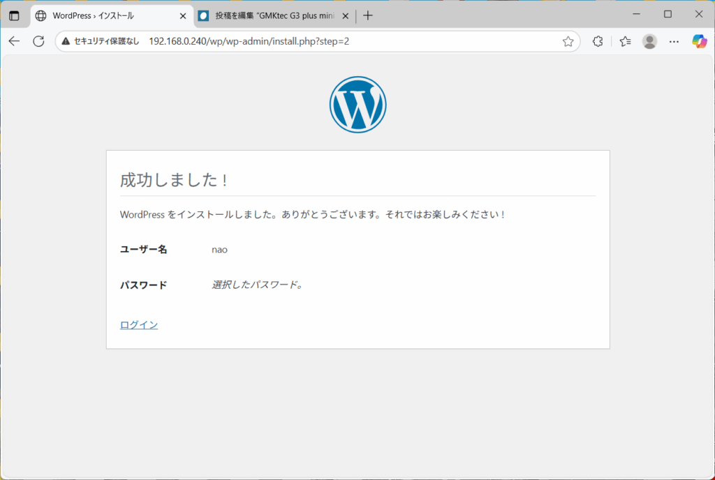
Task: Expand the Settings and more menu
Action: point(674,41)
